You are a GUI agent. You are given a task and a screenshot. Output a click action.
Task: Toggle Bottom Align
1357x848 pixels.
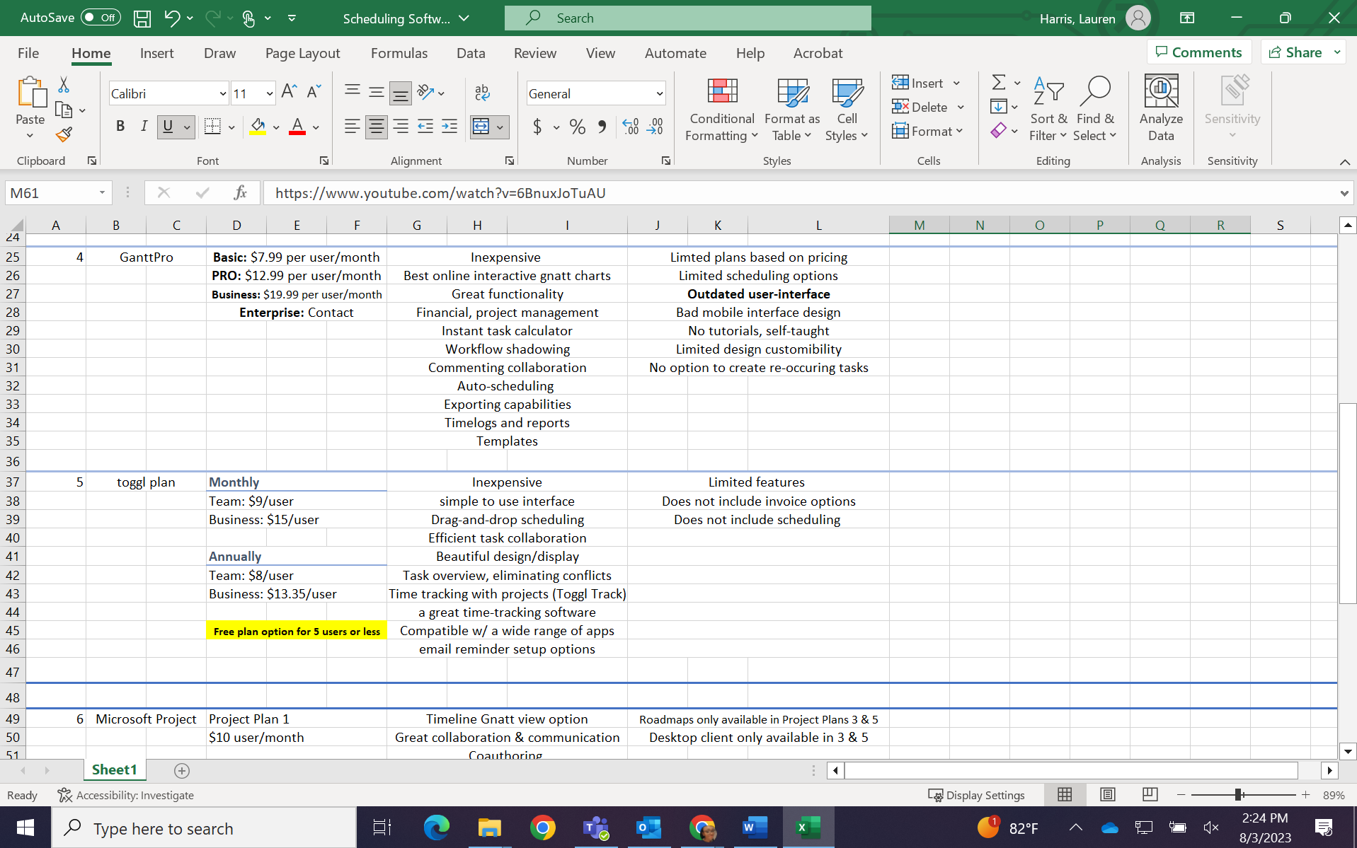click(401, 92)
